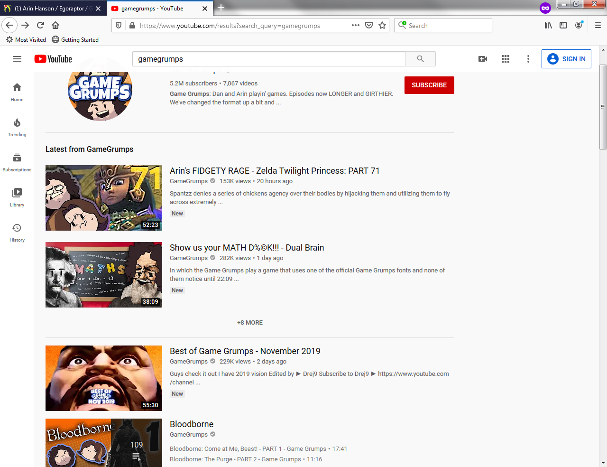
Task: Click the scrollbar up arrow
Action: tap(603, 49)
